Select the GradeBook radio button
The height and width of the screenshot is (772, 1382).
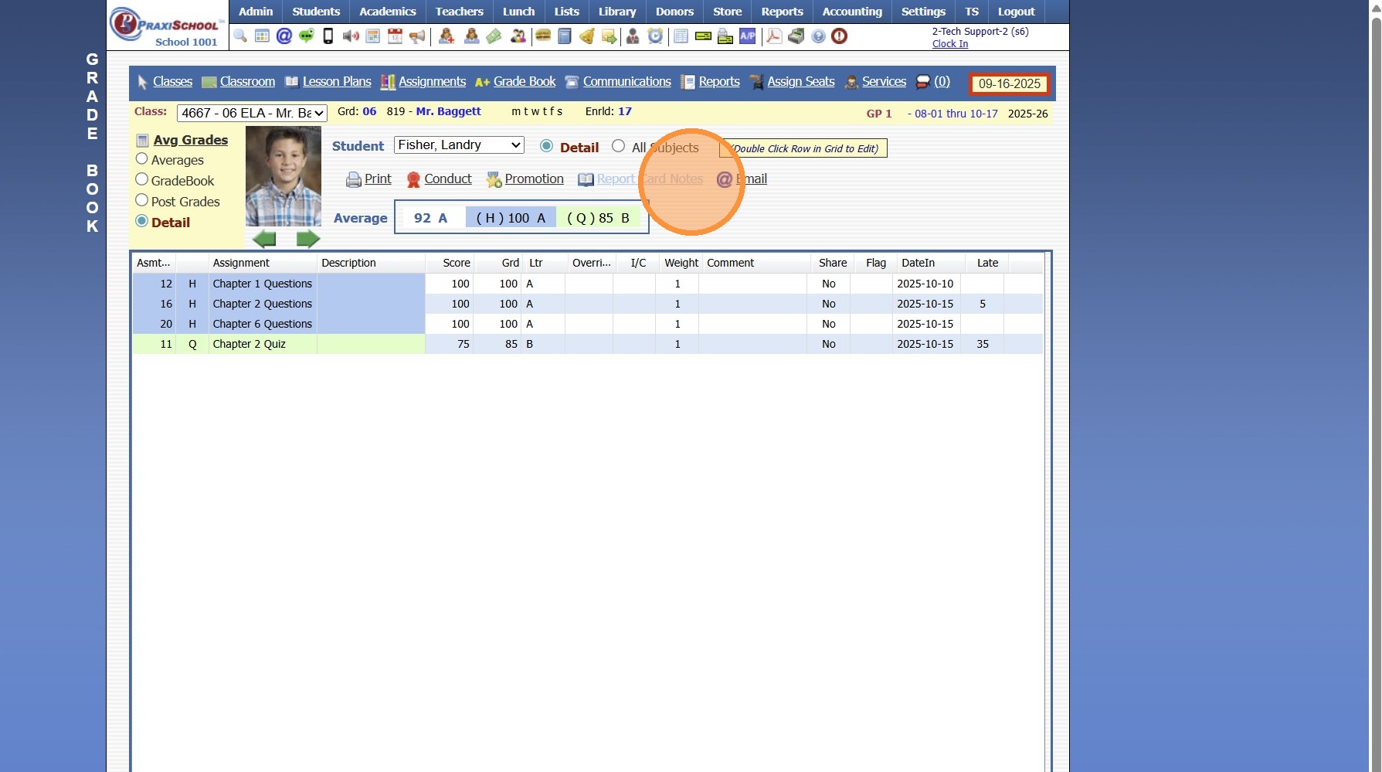point(141,180)
